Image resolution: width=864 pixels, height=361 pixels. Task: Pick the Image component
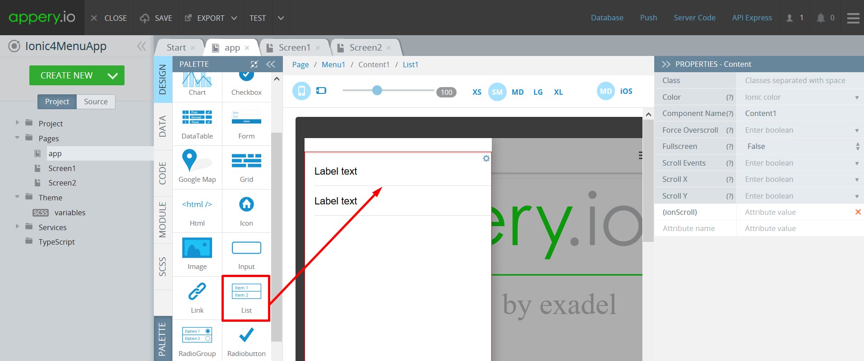tap(197, 255)
